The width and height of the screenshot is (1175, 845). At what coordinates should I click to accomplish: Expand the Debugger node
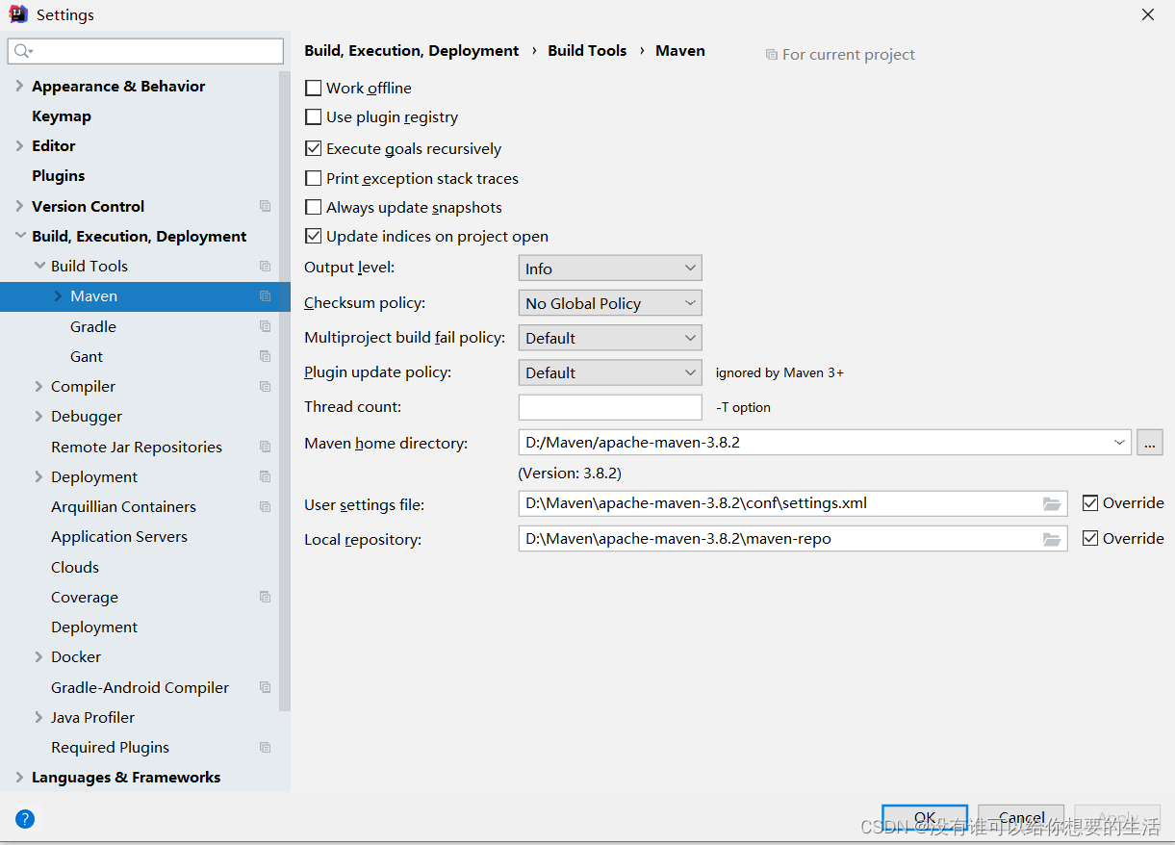(38, 416)
